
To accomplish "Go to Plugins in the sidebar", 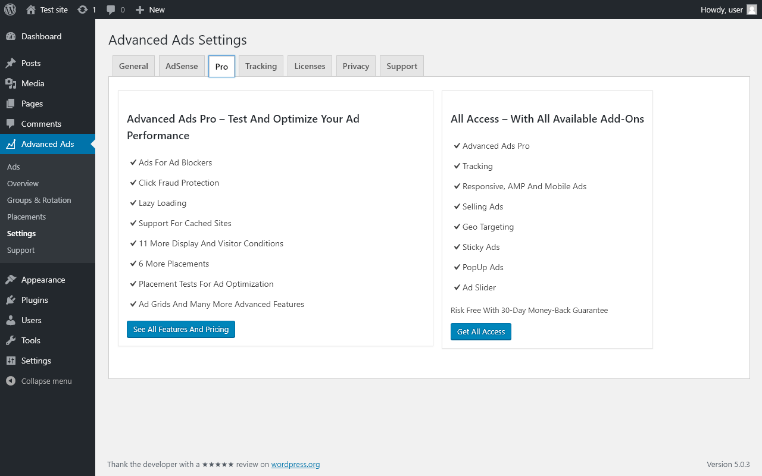I will [x=35, y=300].
